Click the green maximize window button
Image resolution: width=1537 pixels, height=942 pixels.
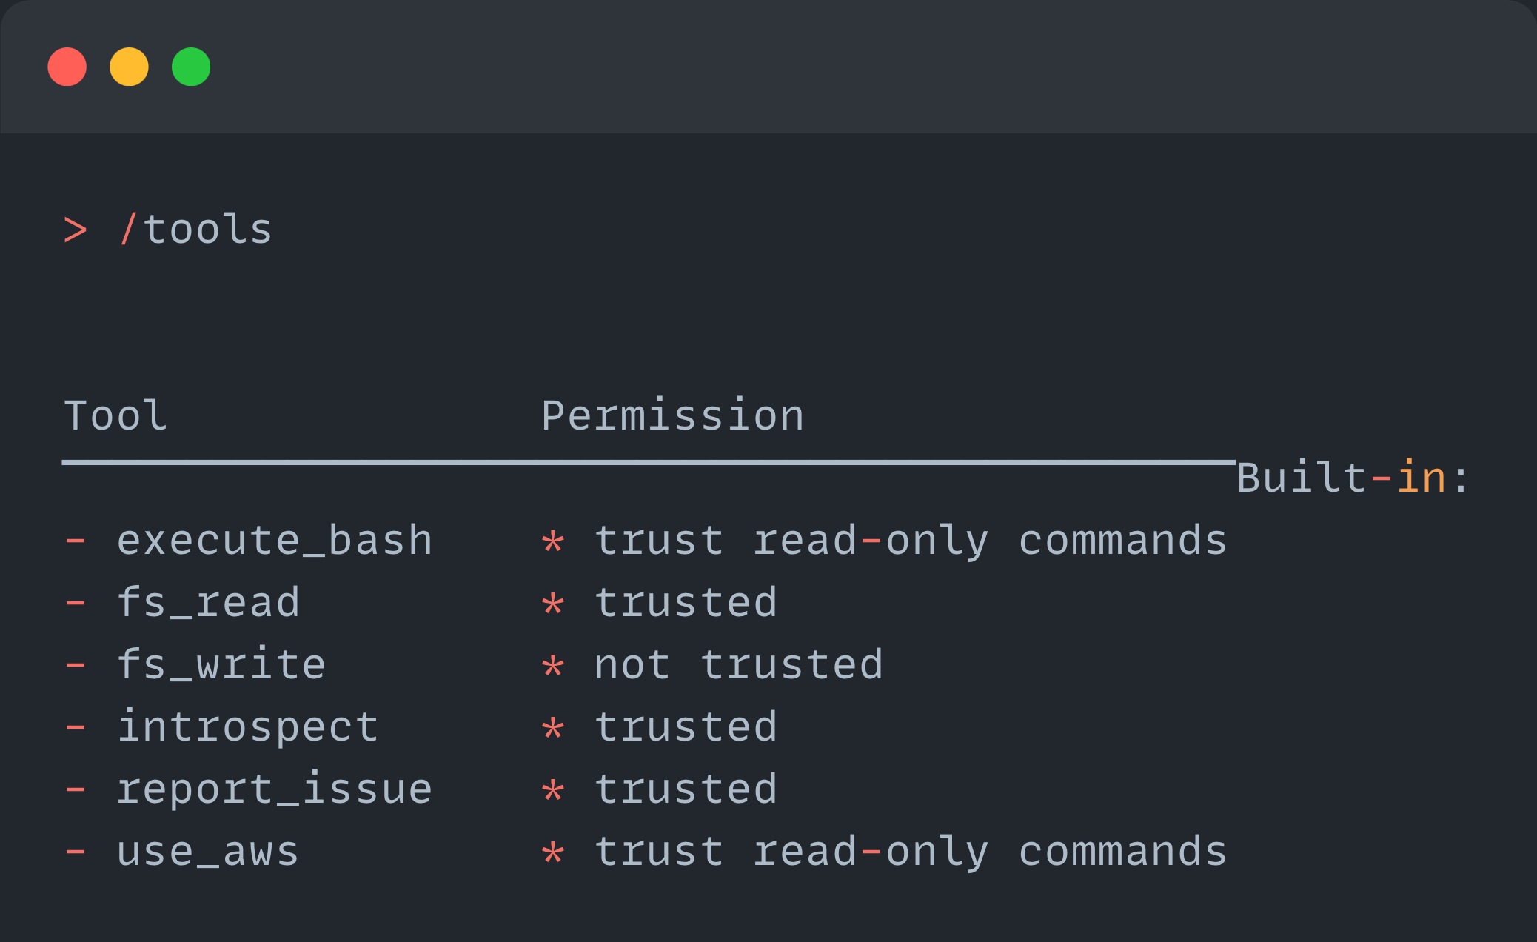191,67
